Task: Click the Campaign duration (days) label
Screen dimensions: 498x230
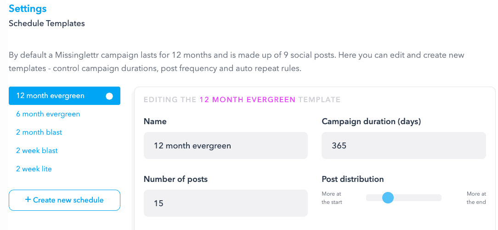Action: coord(371,122)
